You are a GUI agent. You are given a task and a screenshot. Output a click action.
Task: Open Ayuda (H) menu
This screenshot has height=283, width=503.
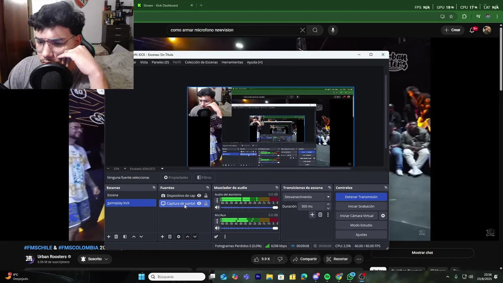click(255, 62)
